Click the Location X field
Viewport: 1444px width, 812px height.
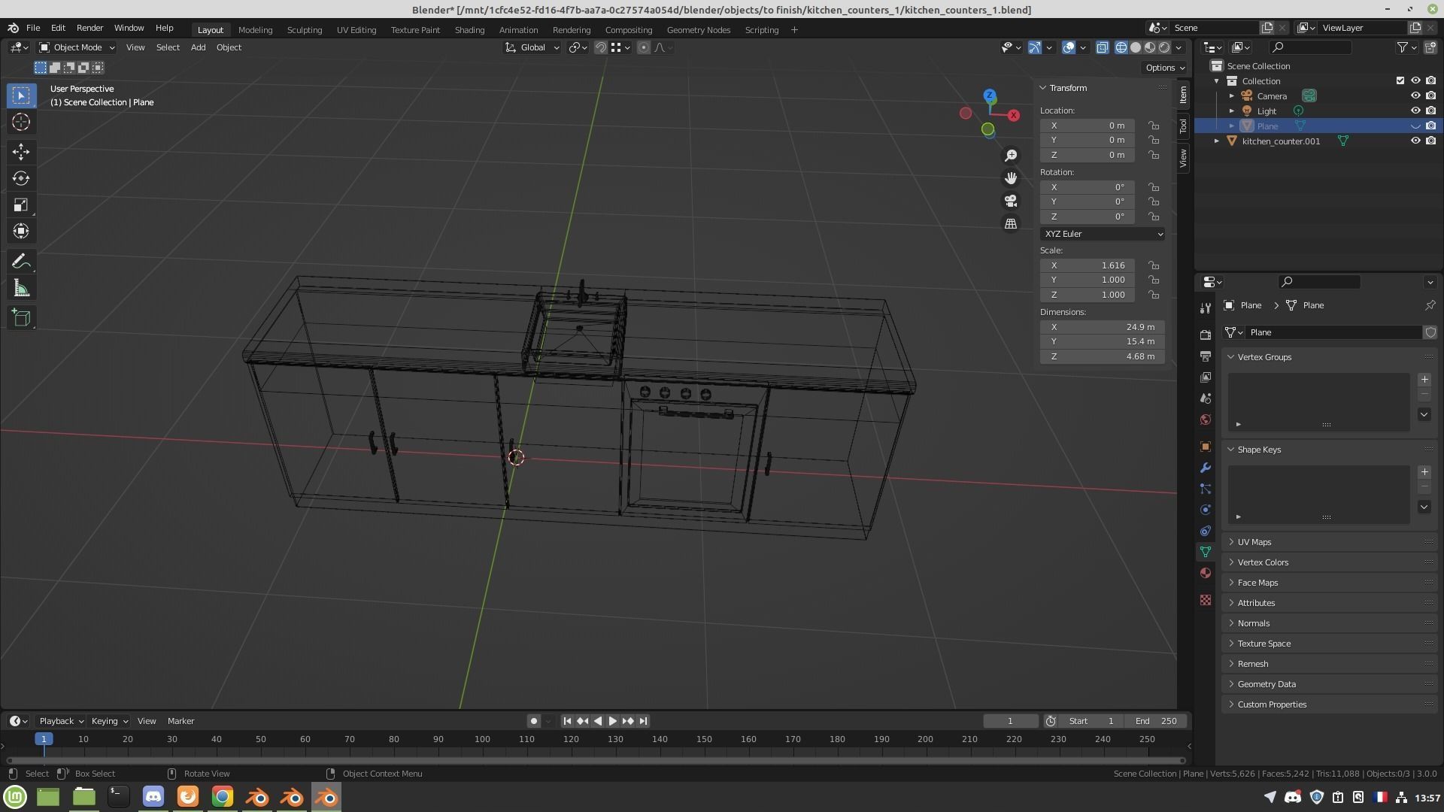click(1088, 126)
